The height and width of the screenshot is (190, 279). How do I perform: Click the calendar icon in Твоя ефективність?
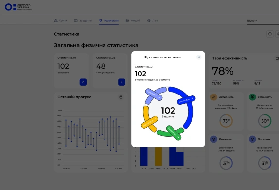pos(277,58)
